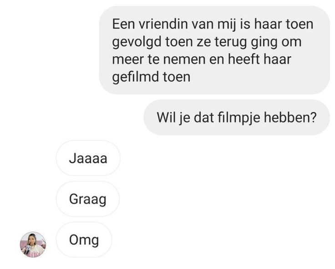Screen dimensions: 335x269
Task: Click the word 'gefilmd' in the first message
Action: (x=136, y=77)
